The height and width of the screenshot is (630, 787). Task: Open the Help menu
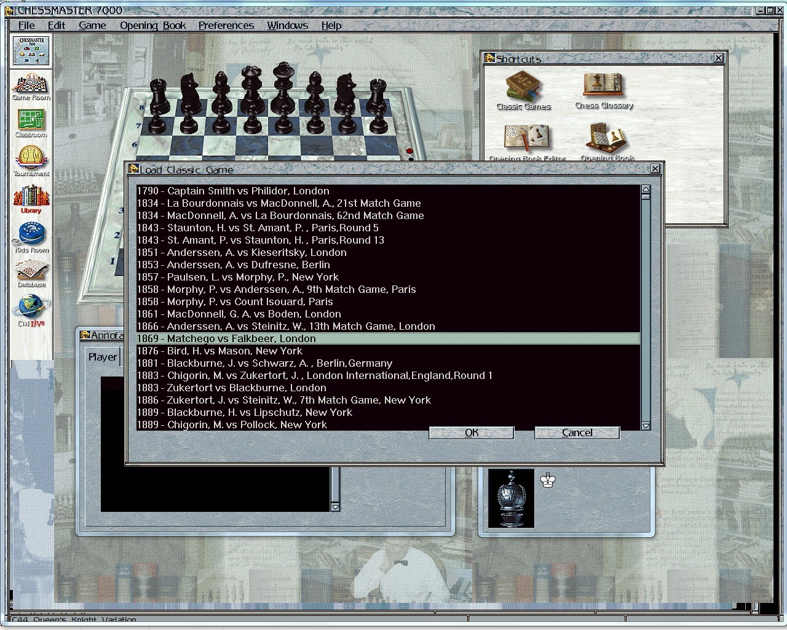click(x=331, y=25)
